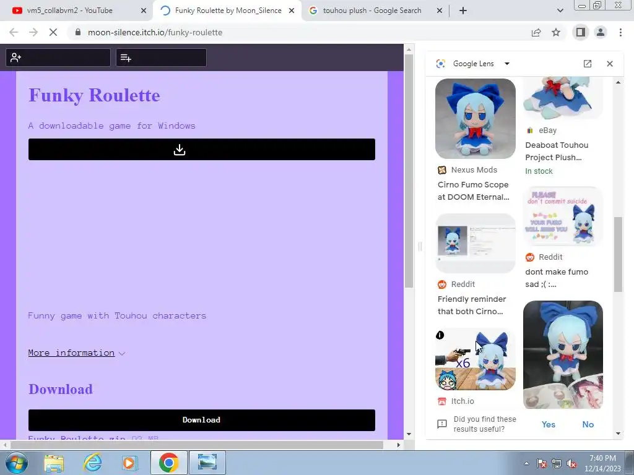This screenshot has height=475, width=634.
Task: Click horizontal scroll right arrow
Action: (399, 445)
